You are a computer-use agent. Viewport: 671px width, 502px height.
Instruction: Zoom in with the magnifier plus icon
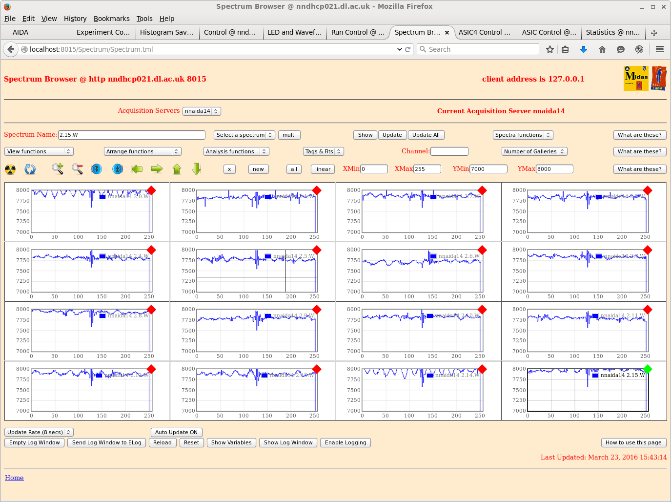click(x=58, y=169)
